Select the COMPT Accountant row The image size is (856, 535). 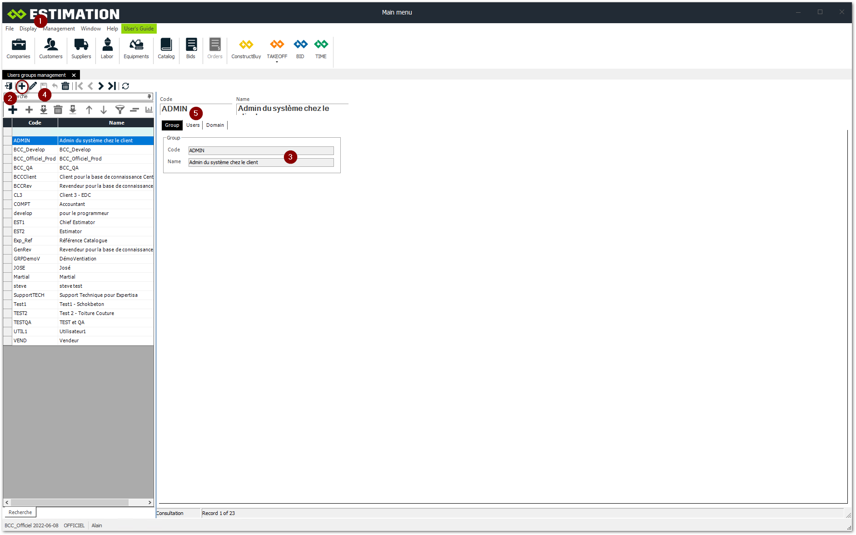point(72,204)
